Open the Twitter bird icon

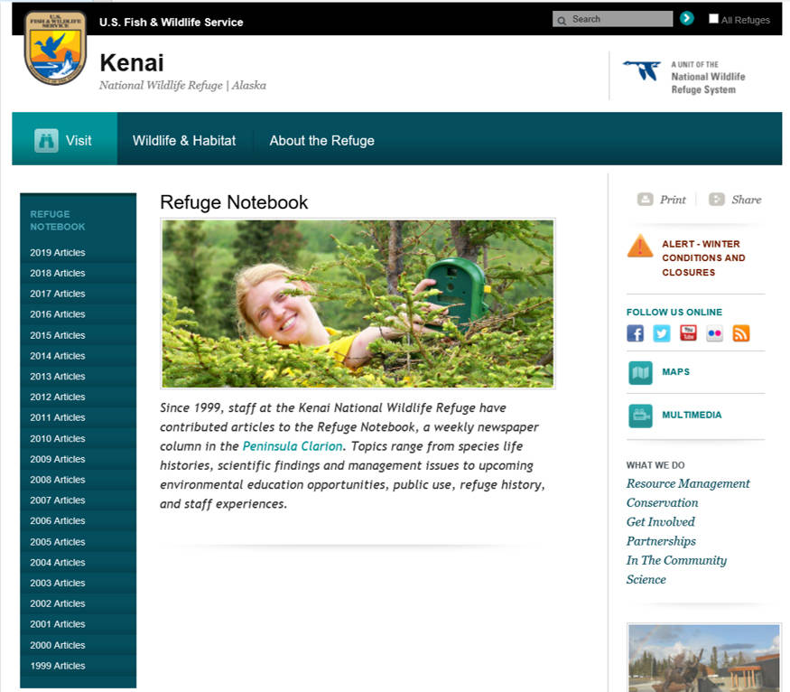pyautogui.click(x=662, y=333)
